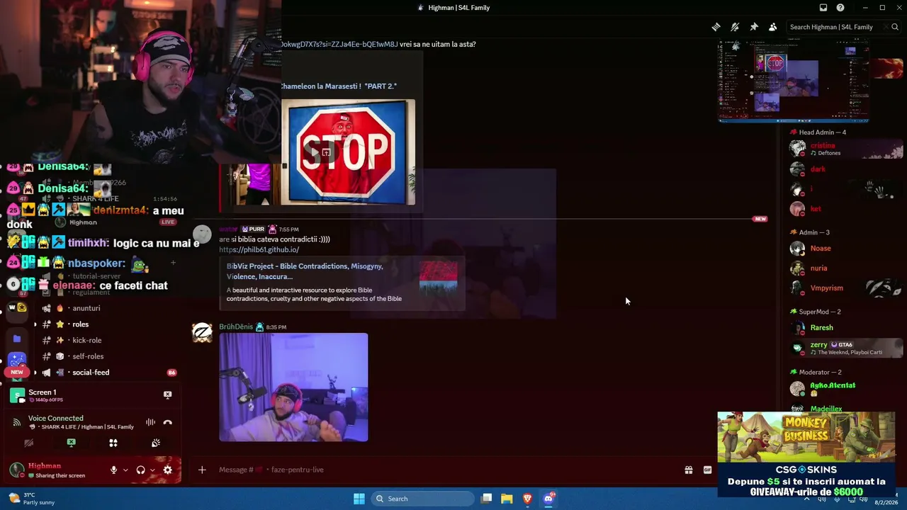Play the STOP sign video thumbnail
The height and width of the screenshot is (510, 907).
[x=348, y=152]
